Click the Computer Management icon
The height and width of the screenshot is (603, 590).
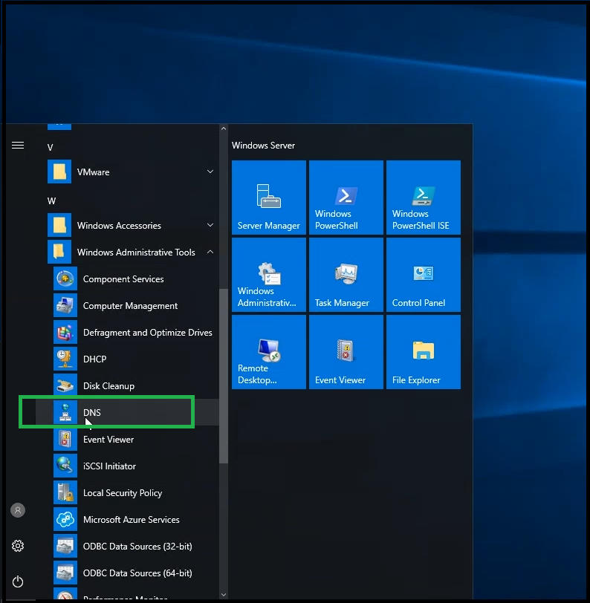[65, 305]
